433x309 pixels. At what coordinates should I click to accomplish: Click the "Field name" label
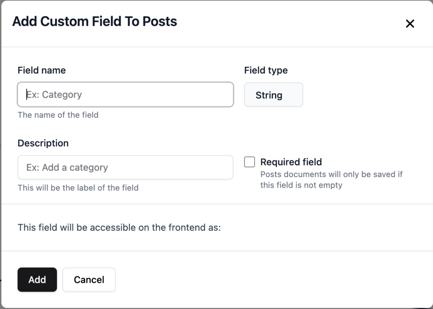pos(41,70)
